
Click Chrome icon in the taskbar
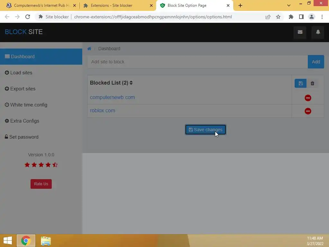[26, 241]
